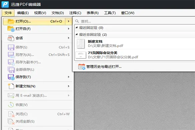
Task: Click the path D:\文章\新建文档.pdf
Action: (x=106, y=46)
